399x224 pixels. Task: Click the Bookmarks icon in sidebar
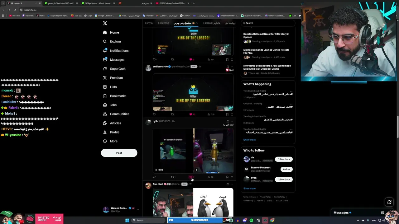tap(105, 96)
